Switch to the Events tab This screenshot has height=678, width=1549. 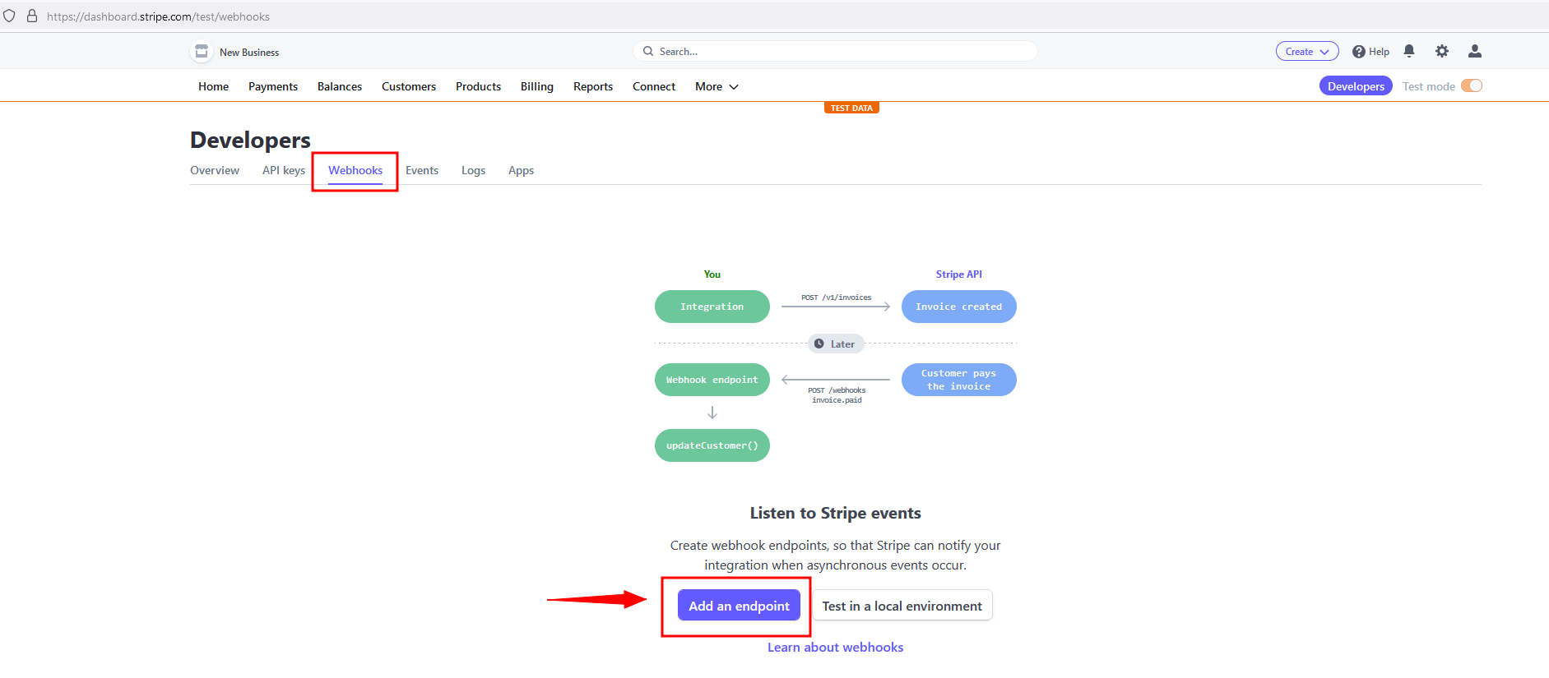422,170
